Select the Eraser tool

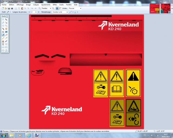[x=6, y=35]
